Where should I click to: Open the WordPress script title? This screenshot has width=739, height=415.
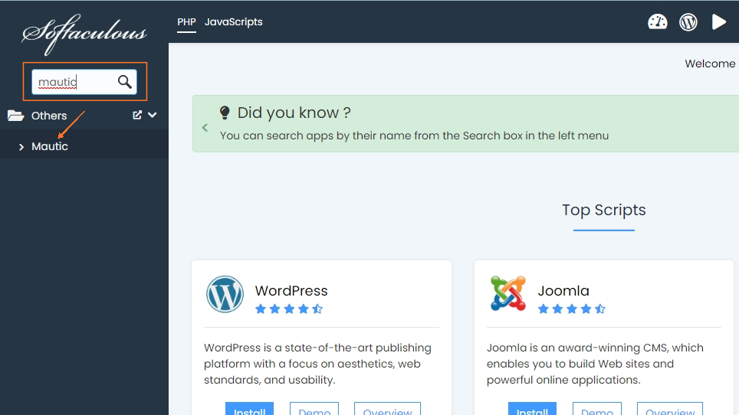(291, 291)
